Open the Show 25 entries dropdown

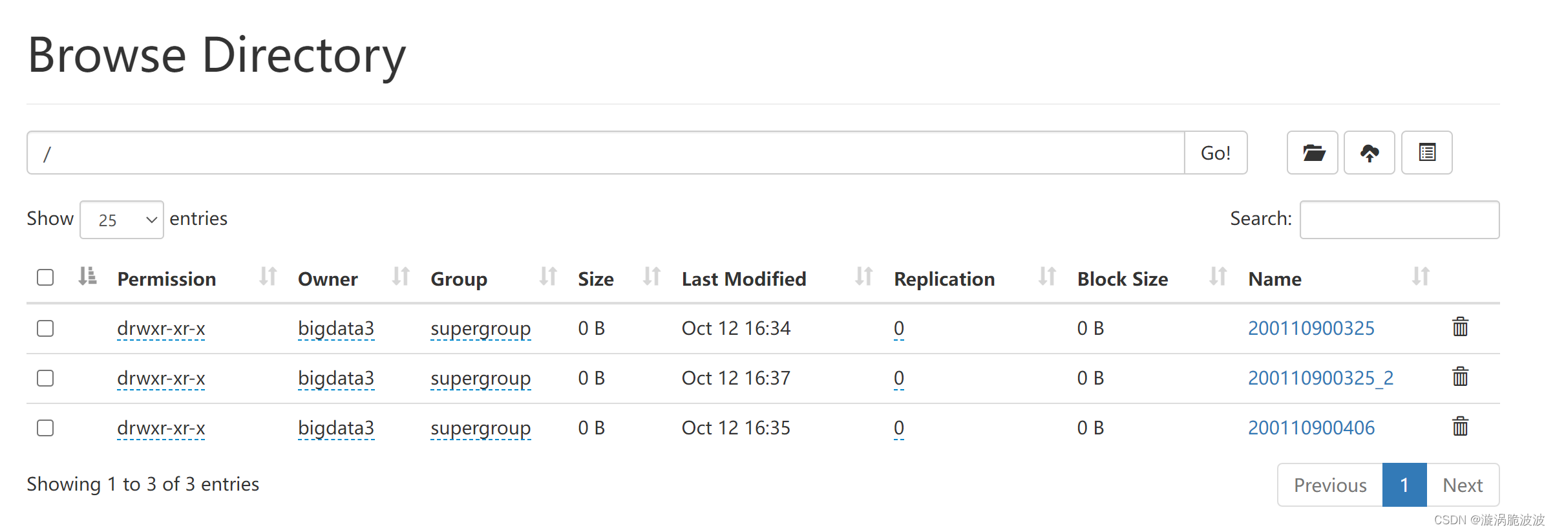click(122, 220)
